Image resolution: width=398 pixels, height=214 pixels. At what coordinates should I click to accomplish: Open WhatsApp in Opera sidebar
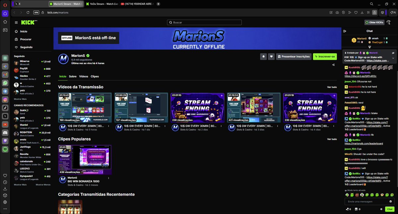pyautogui.click(x=5, y=83)
